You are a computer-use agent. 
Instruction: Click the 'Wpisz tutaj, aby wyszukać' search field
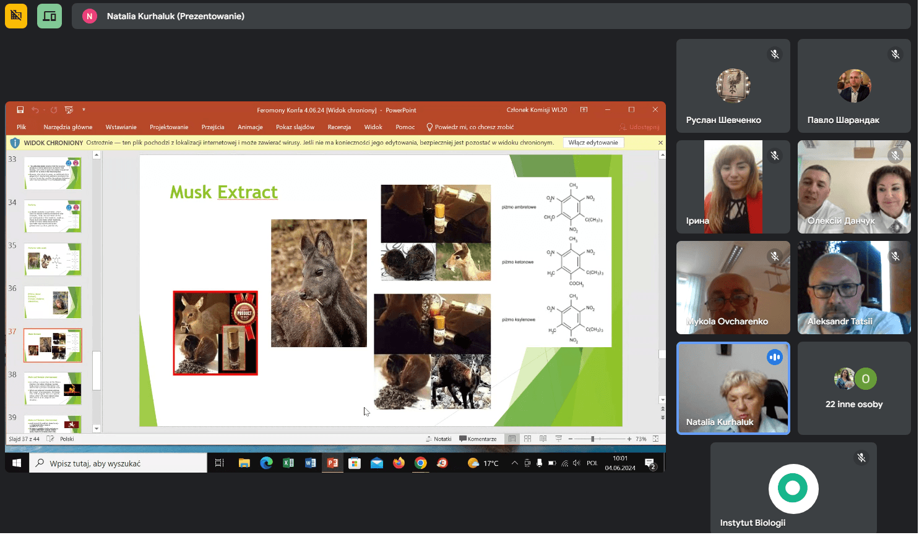click(118, 463)
